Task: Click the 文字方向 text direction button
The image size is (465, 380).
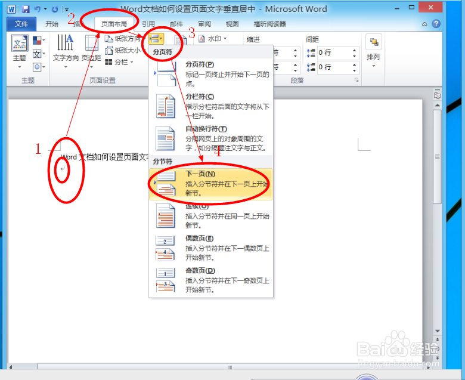Action: tap(66, 52)
